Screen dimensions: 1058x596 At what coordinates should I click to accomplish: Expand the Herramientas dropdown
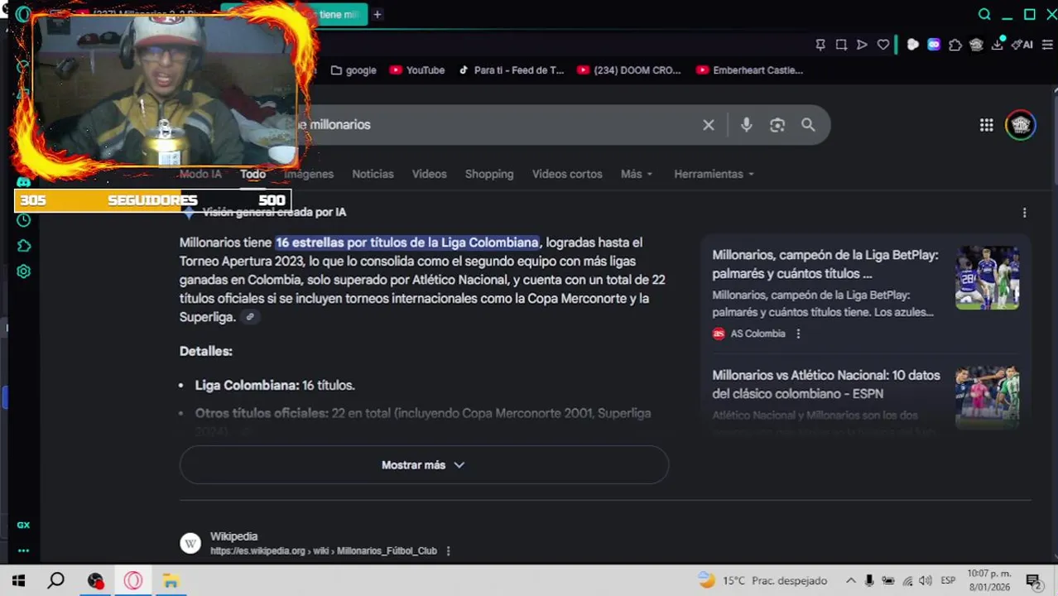click(714, 174)
